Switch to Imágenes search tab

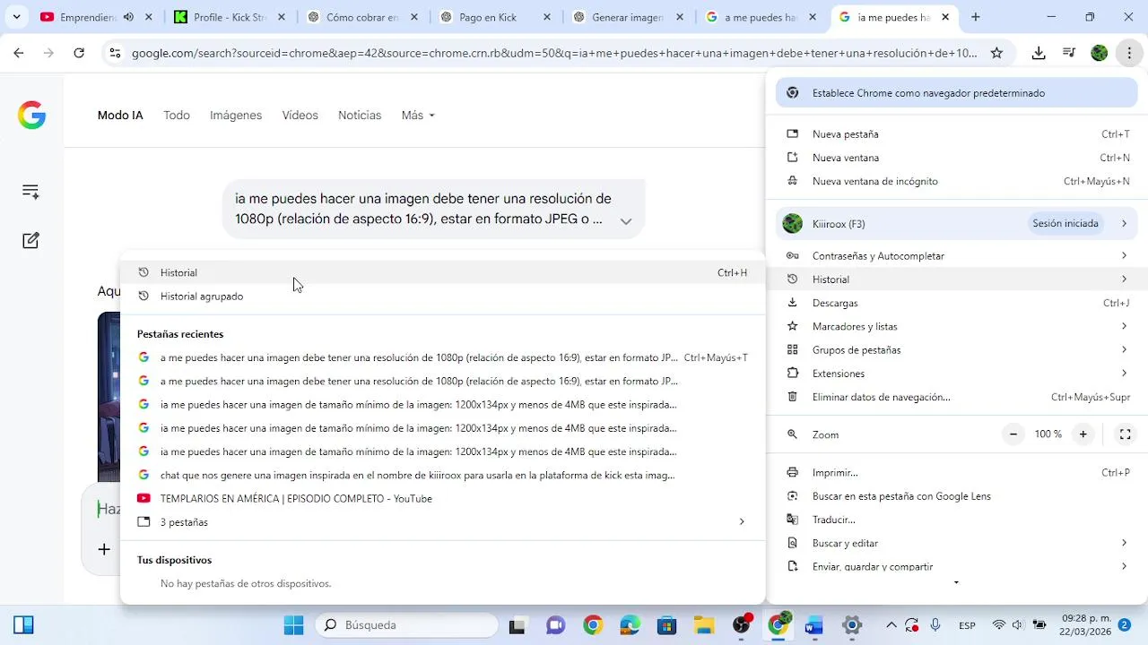(x=236, y=116)
